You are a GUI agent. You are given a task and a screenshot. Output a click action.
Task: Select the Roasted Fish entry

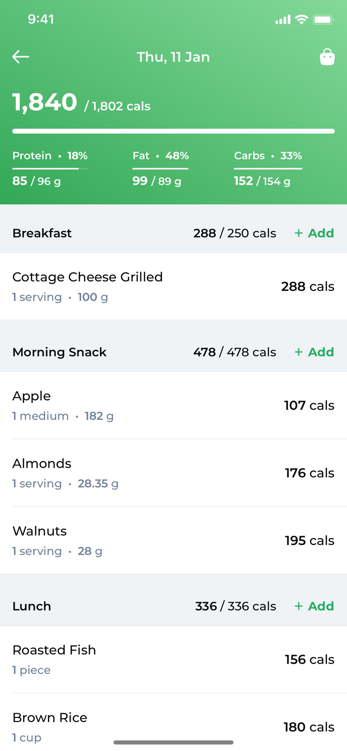(x=173, y=660)
